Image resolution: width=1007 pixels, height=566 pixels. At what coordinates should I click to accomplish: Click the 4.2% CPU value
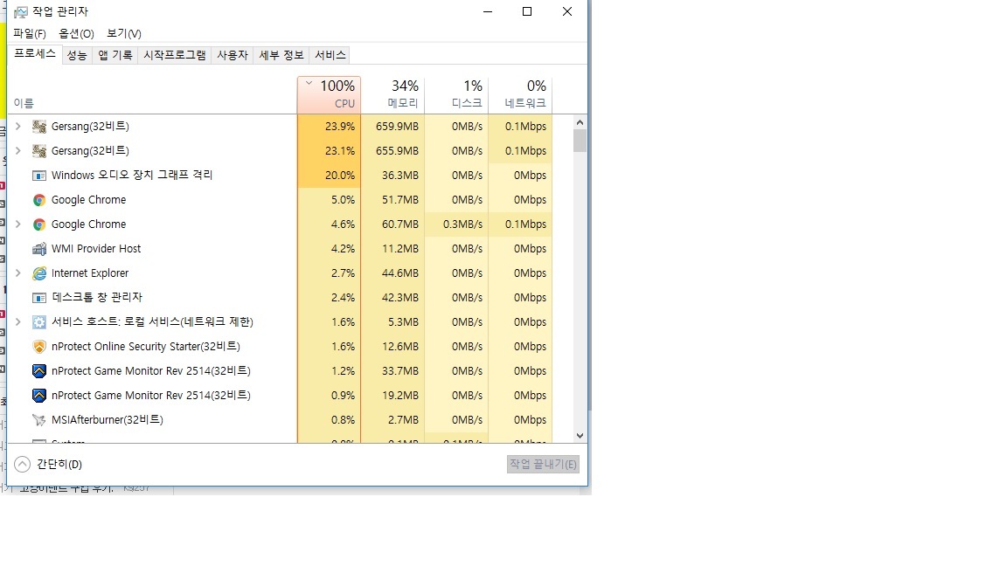coord(343,248)
